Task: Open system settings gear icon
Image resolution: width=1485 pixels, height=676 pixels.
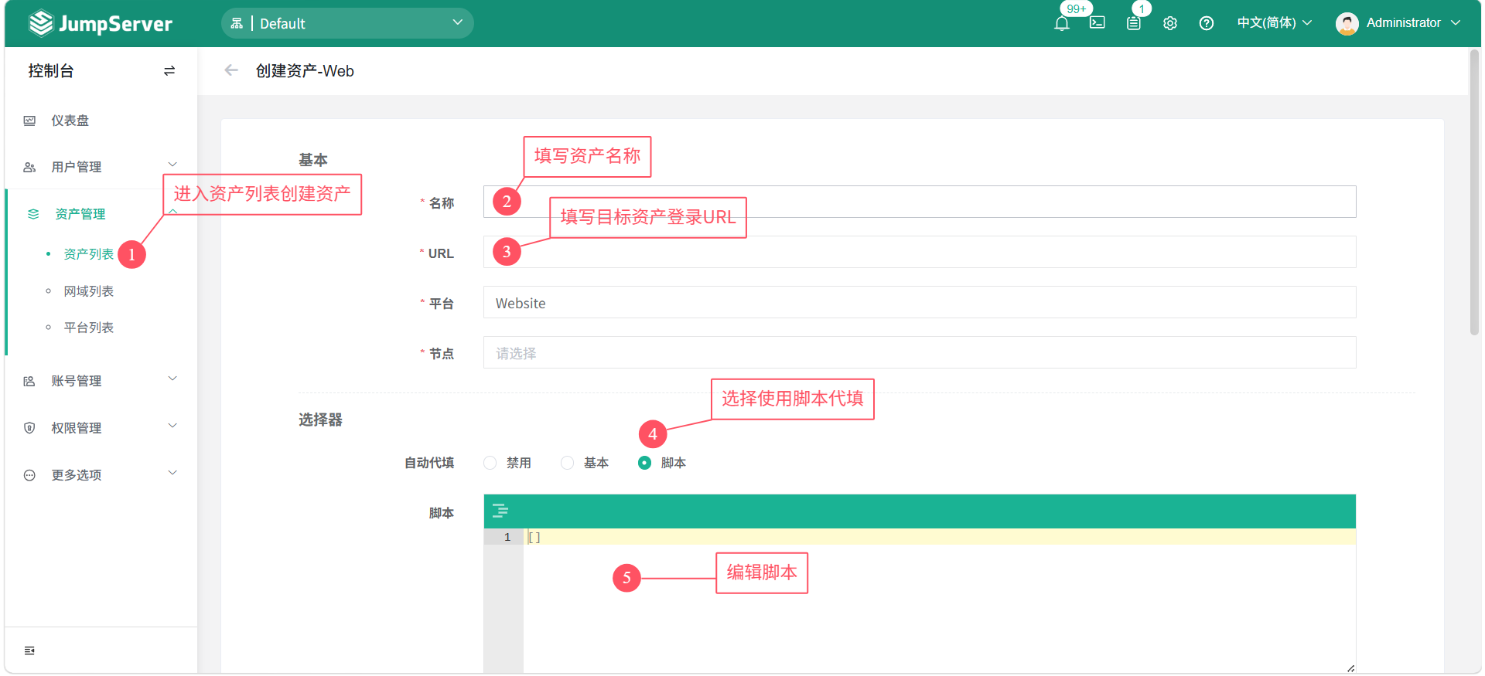Action: (x=1169, y=23)
